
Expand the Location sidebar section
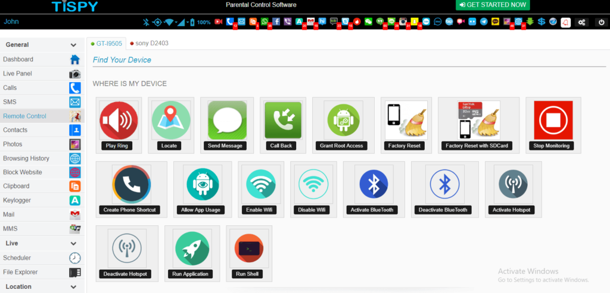point(73,287)
